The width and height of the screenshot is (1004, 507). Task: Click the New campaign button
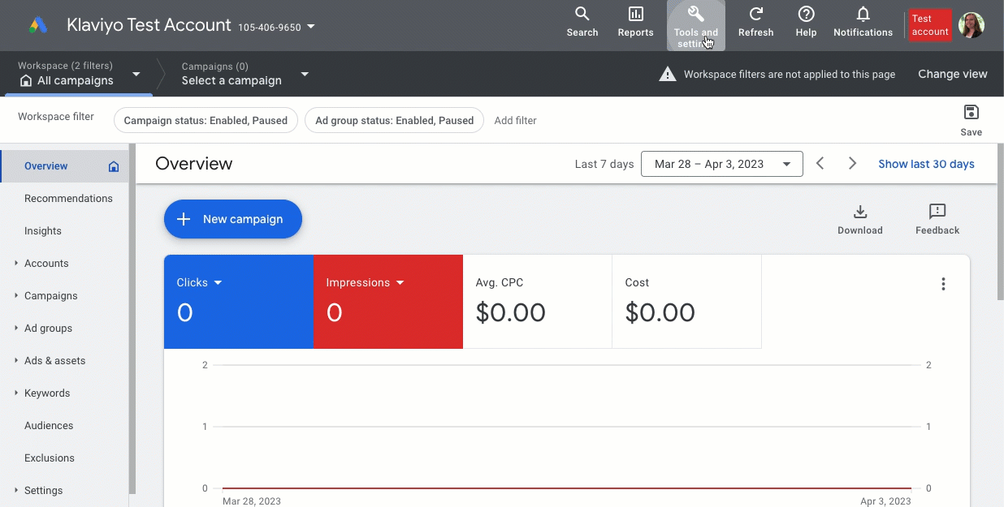click(232, 219)
